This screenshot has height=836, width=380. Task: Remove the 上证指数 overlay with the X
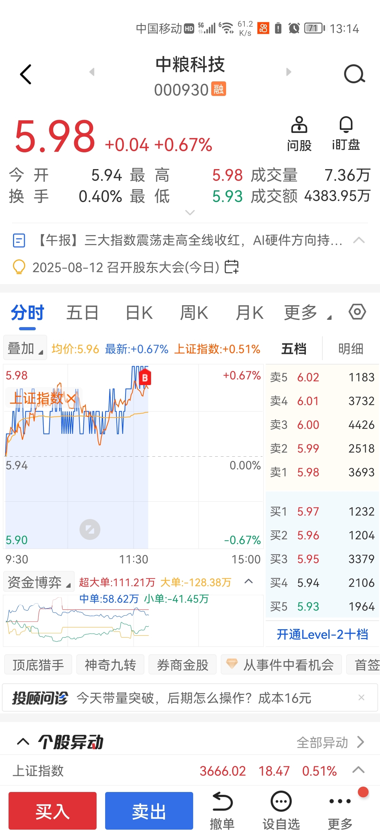(x=71, y=398)
